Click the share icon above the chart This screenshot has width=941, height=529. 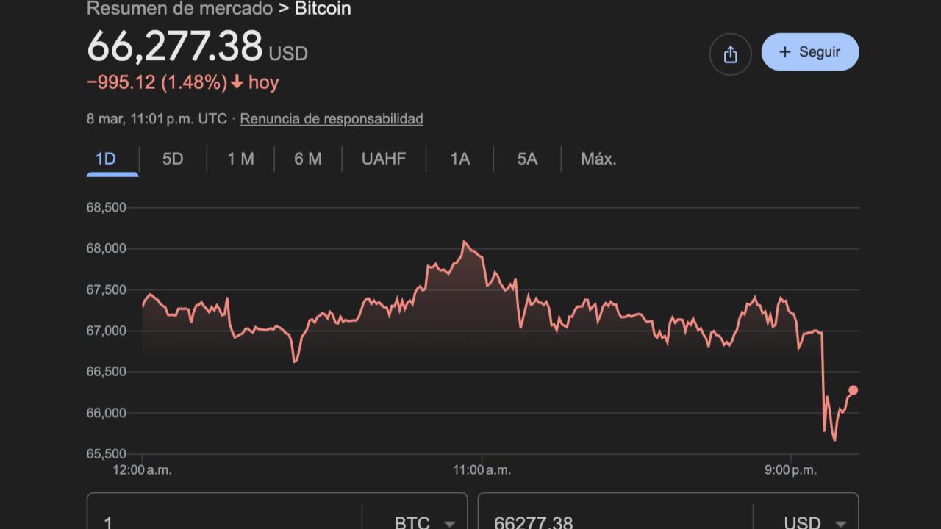730,52
